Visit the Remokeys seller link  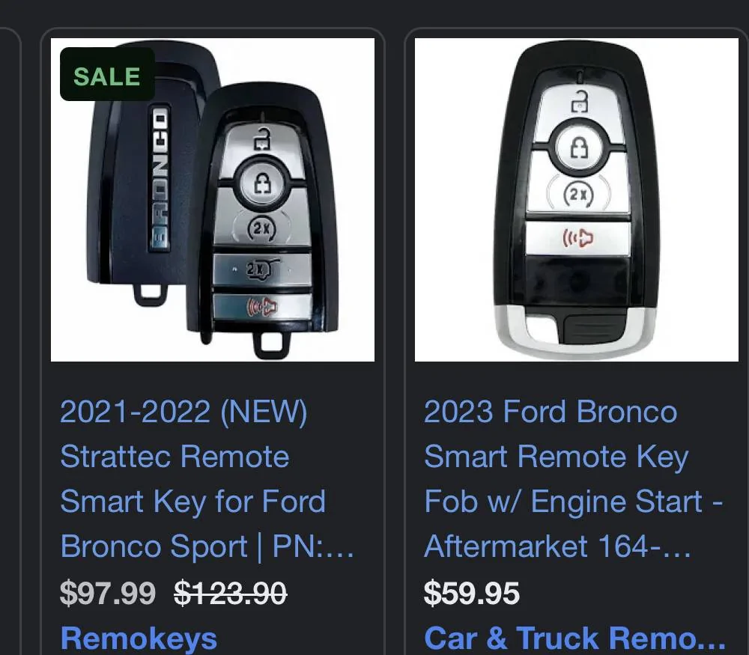[x=139, y=638]
